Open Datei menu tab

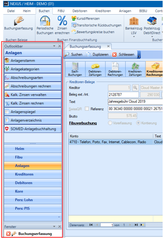[11, 11]
